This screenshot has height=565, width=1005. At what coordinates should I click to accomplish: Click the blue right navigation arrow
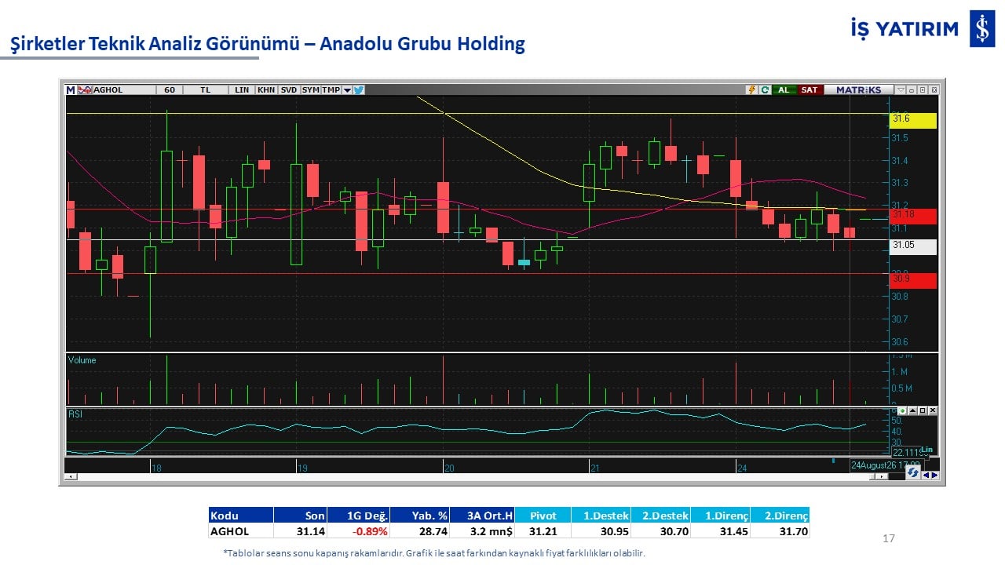(934, 476)
